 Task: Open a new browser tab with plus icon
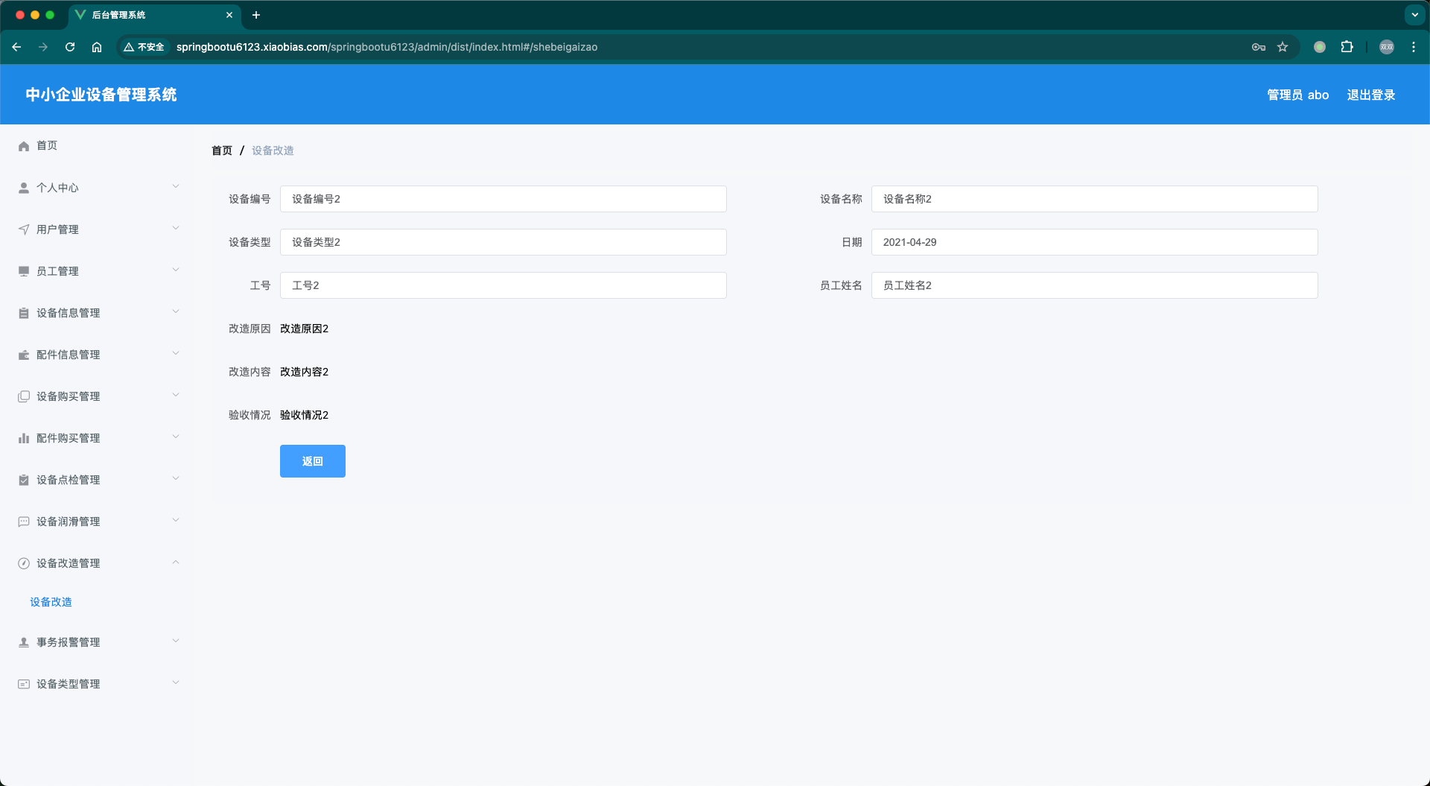tap(256, 15)
